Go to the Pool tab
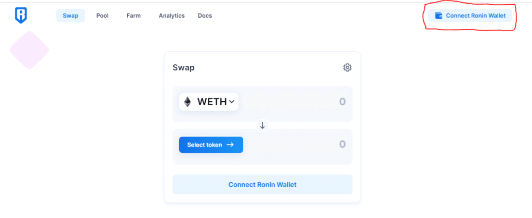Image resolution: width=532 pixels, height=218 pixels. [102, 16]
